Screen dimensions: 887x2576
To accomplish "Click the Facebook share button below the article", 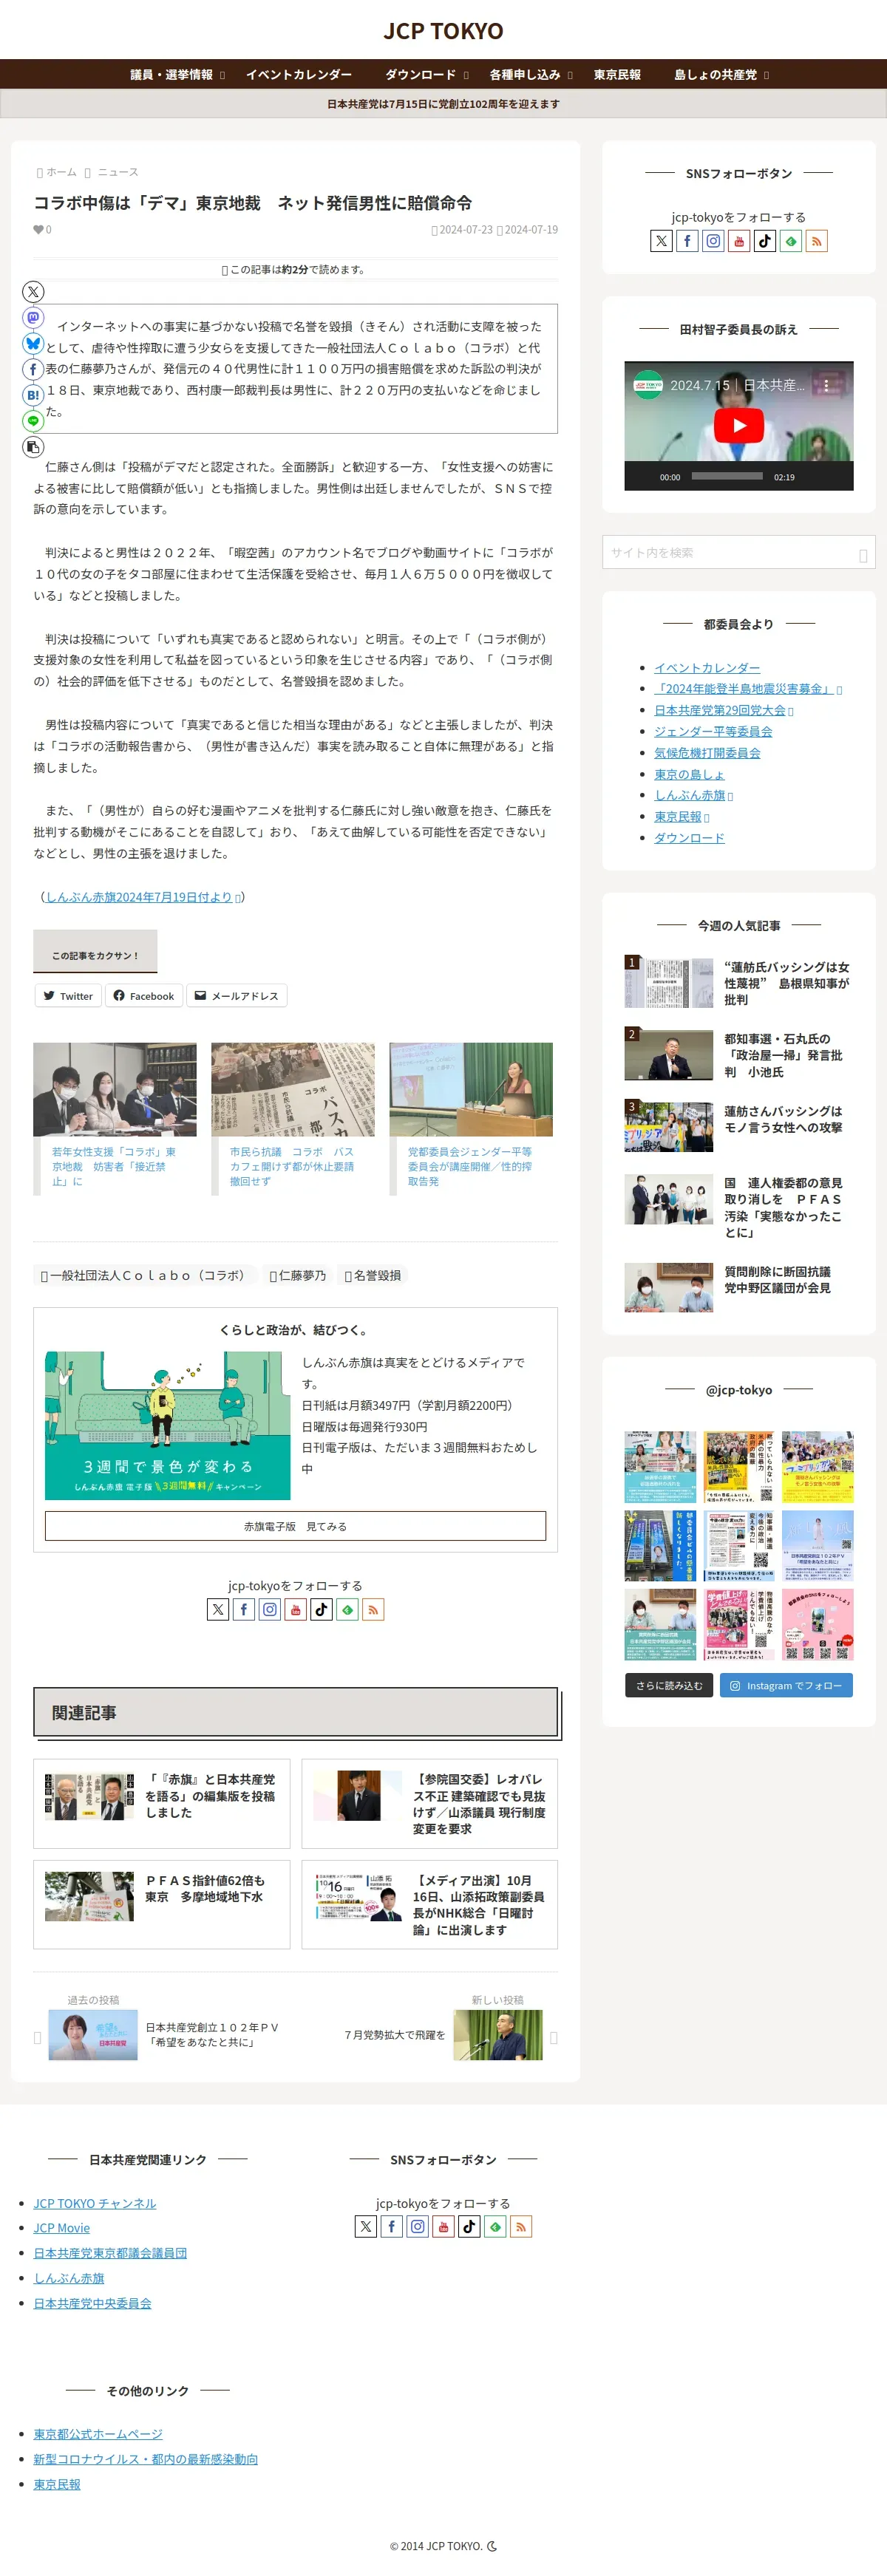I will click(x=143, y=995).
